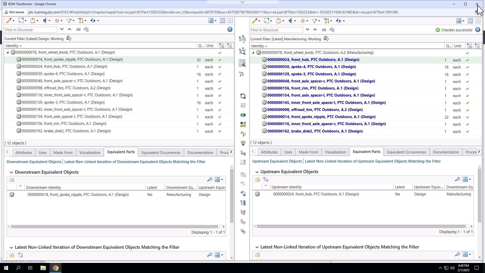Click the edit filter icon beside Current Filter

[x=68, y=38]
